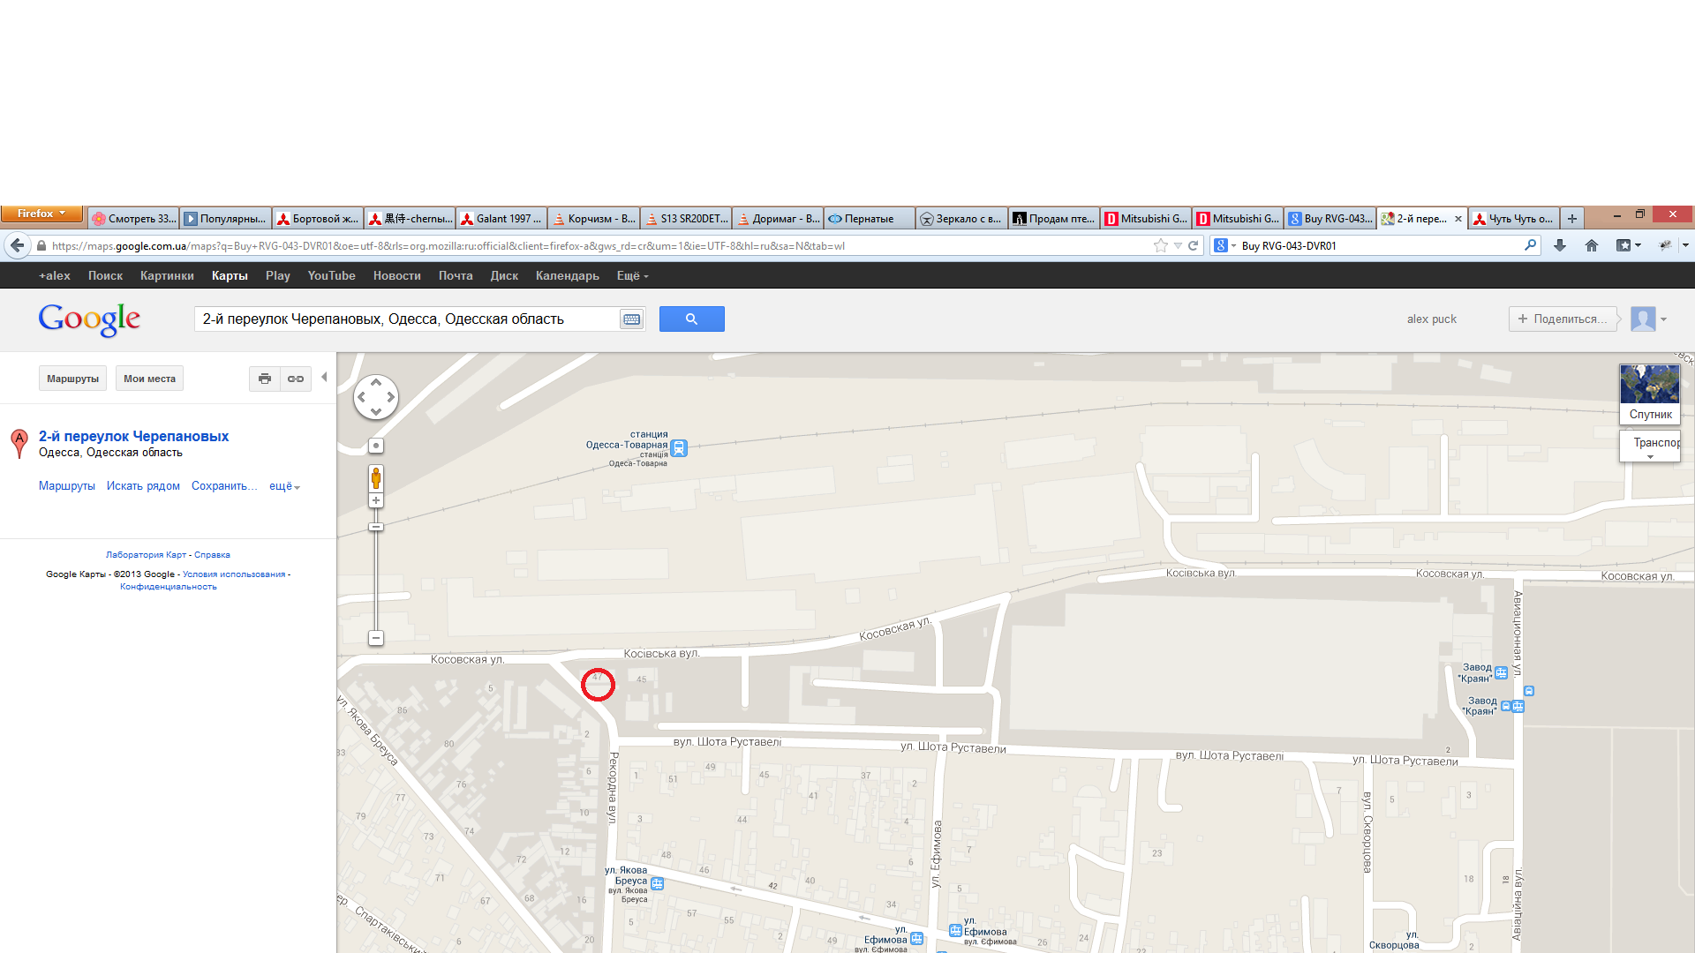Viewport: 1695px width, 953px height.
Task: Reload the page with refresh icon
Action: pyautogui.click(x=1193, y=245)
